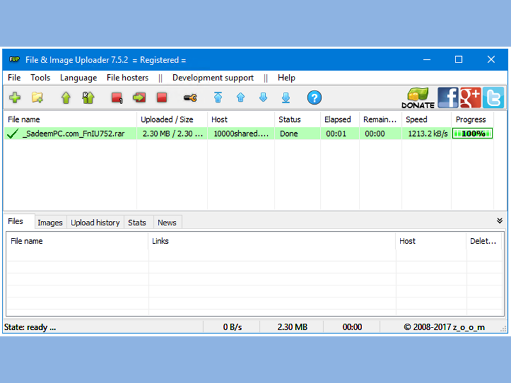
Task: Select the _SadeemPC.com_FnIU752.rar row
Action: coord(248,133)
